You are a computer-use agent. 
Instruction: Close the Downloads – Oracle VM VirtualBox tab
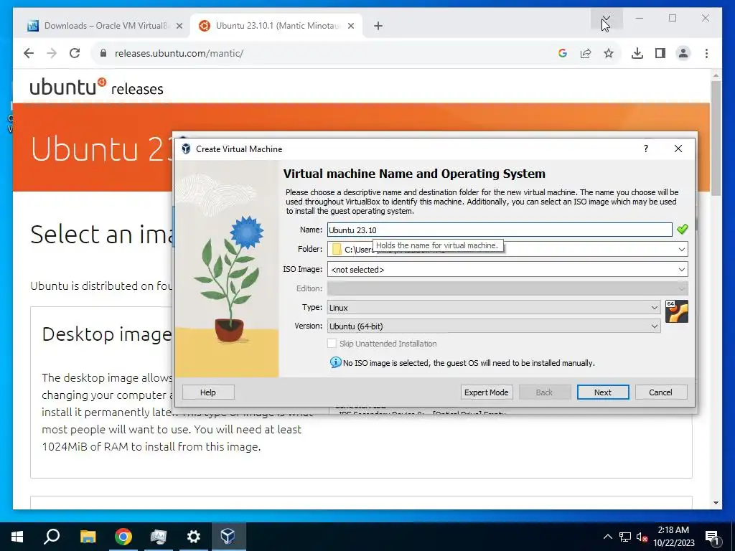179,26
